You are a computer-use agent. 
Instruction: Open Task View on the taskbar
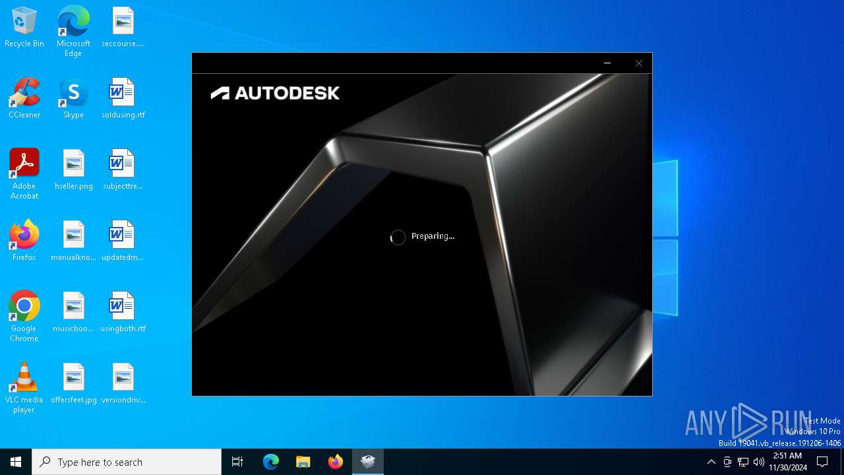237,462
